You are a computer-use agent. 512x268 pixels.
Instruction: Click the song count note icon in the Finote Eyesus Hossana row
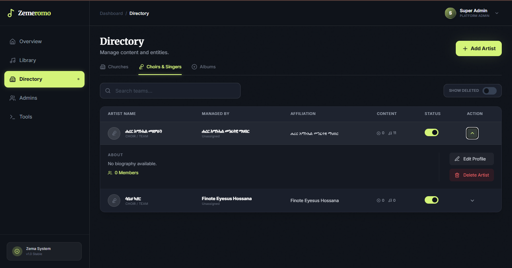390,201
